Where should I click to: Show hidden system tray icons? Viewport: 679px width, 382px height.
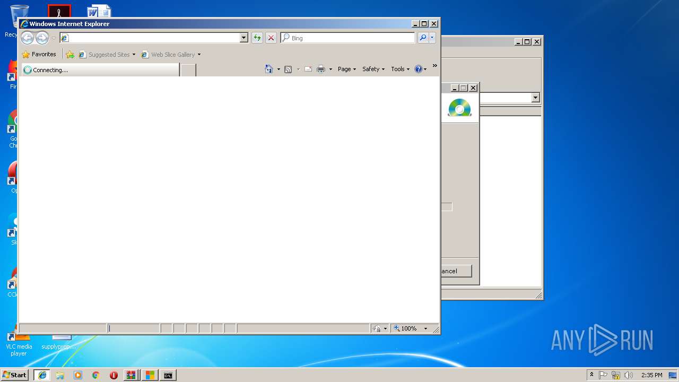tap(592, 375)
